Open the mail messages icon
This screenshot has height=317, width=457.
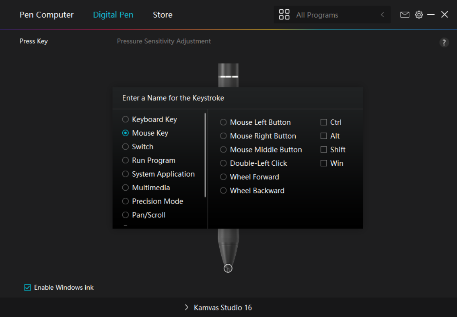(x=405, y=15)
